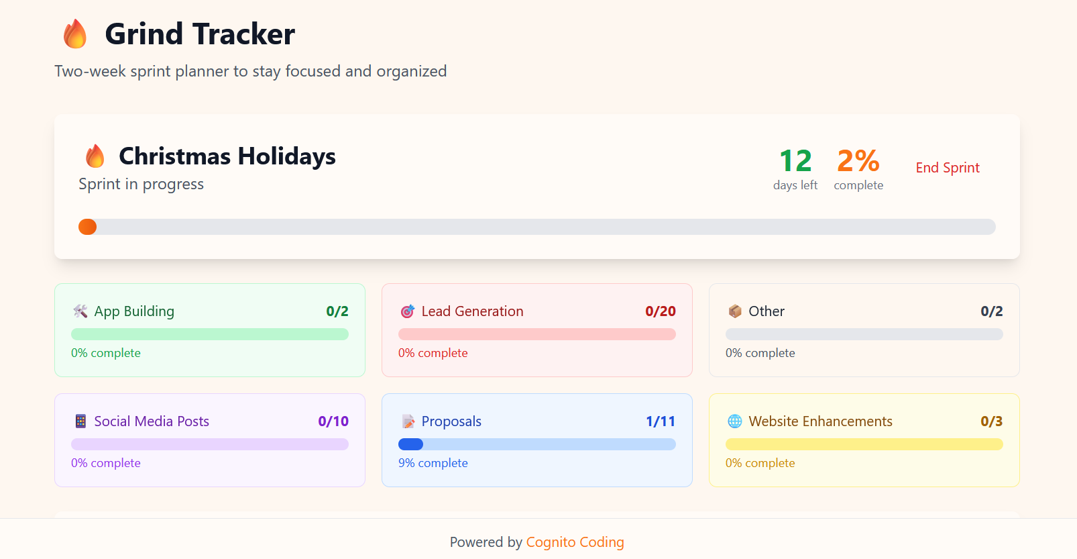Click the Proposals progress bar
1077x559 pixels.
point(536,444)
